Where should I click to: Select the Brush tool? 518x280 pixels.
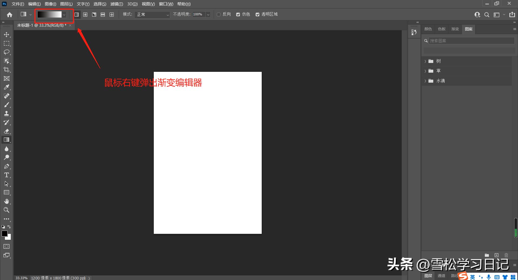click(x=7, y=105)
